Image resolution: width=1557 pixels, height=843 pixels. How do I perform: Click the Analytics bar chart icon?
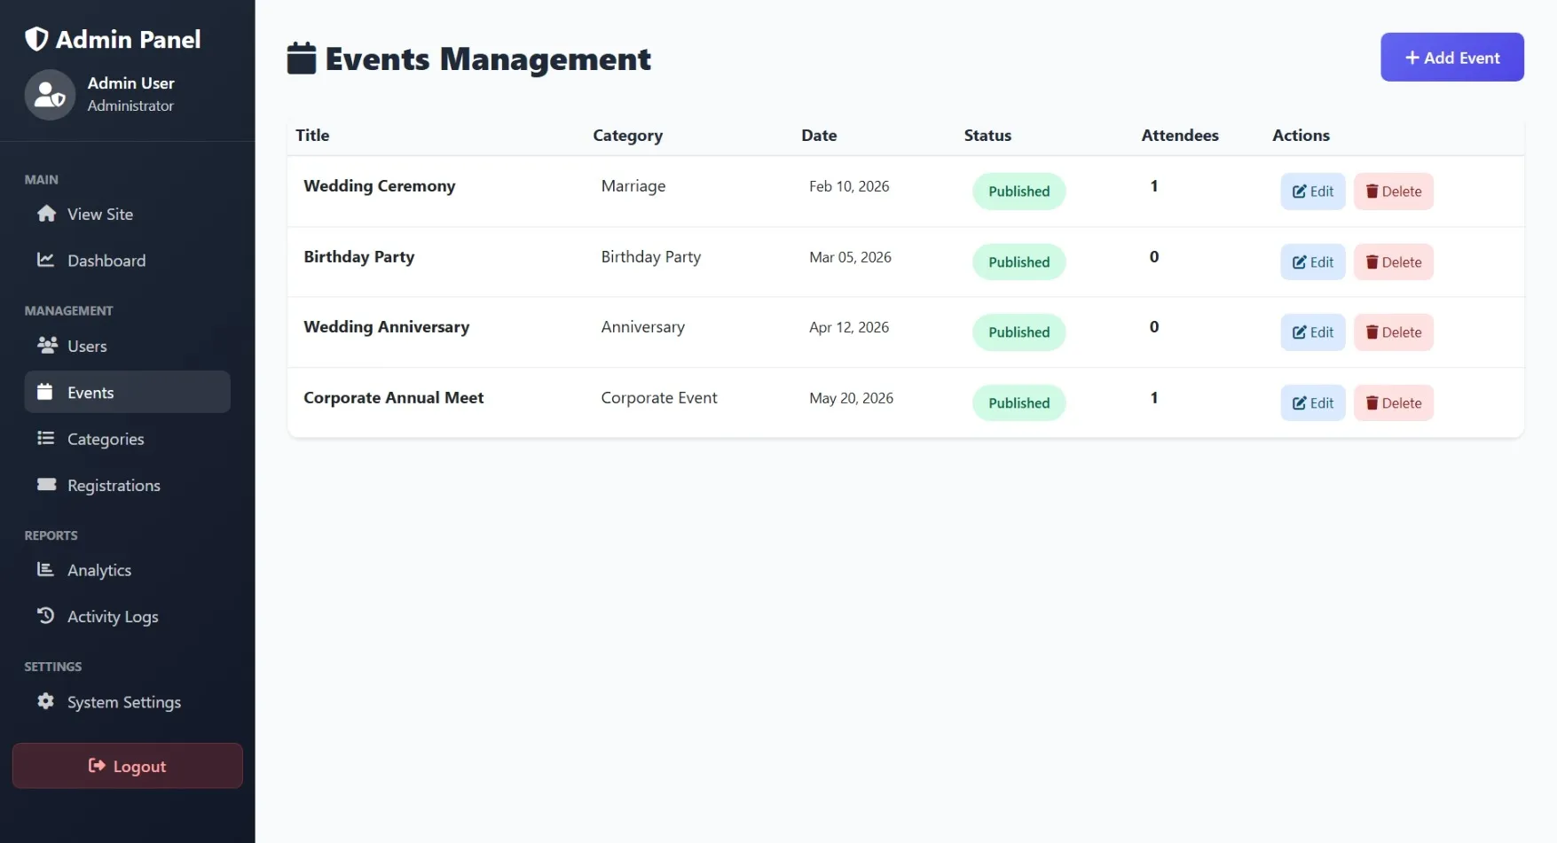coord(45,570)
